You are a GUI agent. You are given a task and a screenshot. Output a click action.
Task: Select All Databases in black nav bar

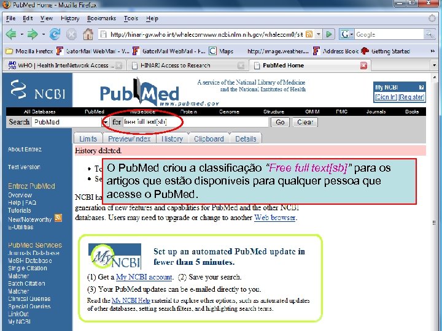point(39,112)
